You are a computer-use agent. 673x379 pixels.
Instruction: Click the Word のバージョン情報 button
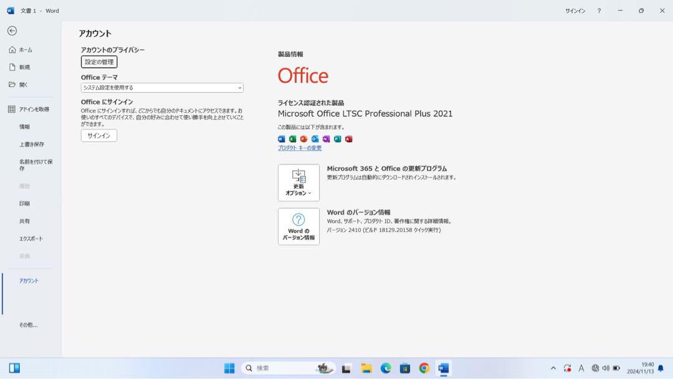point(298,227)
